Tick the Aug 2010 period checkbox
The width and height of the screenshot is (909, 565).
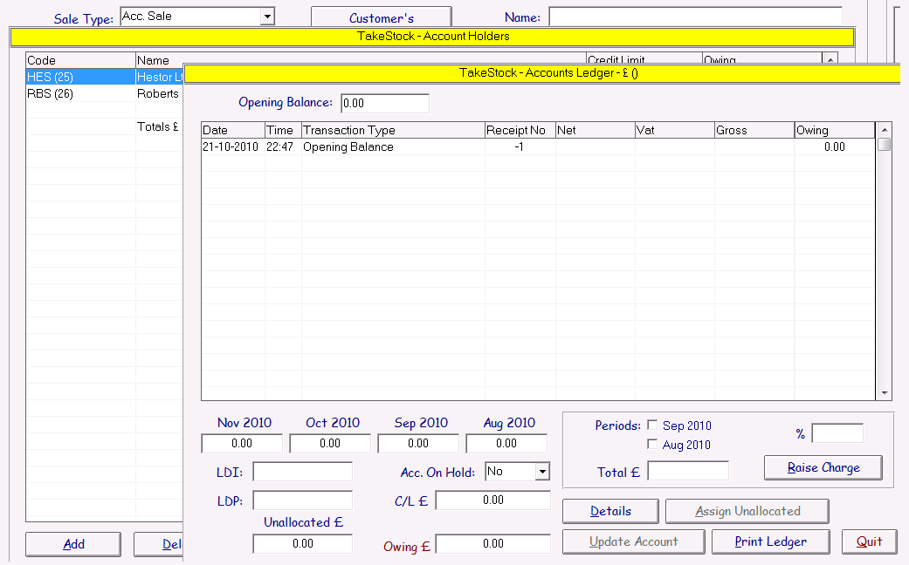pyautogui.click(x=652, y=444)
